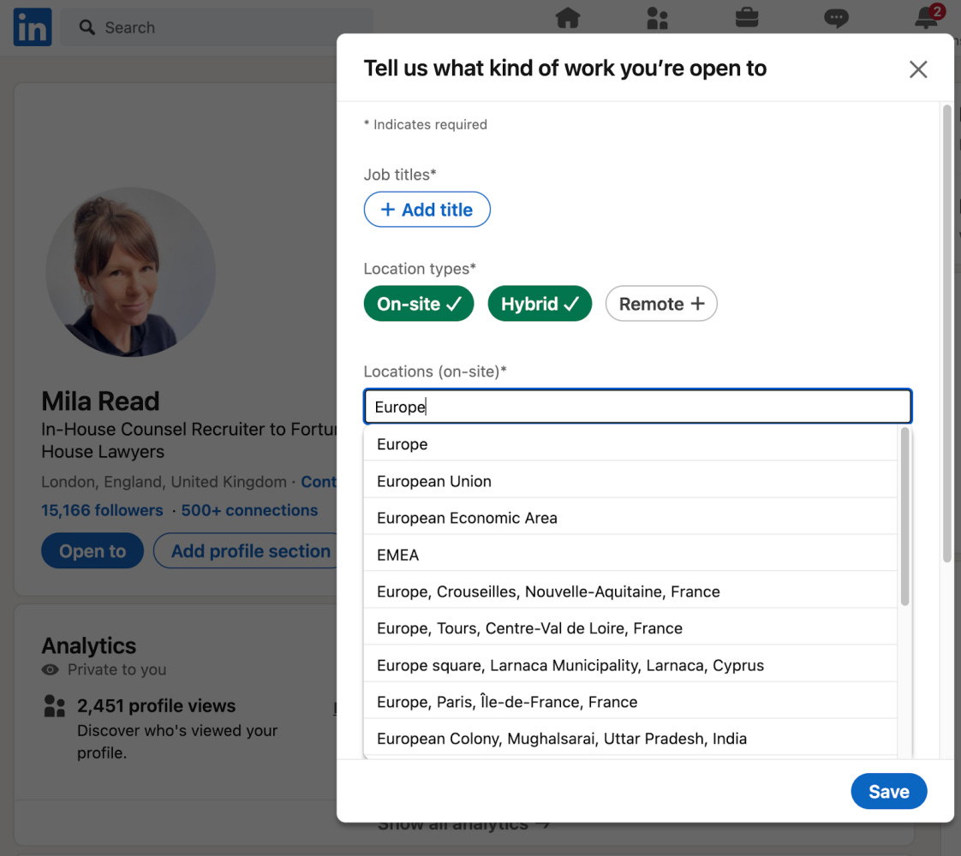Click the Save button
Viewport: 961px width, 856px height.
pos(889,791)
